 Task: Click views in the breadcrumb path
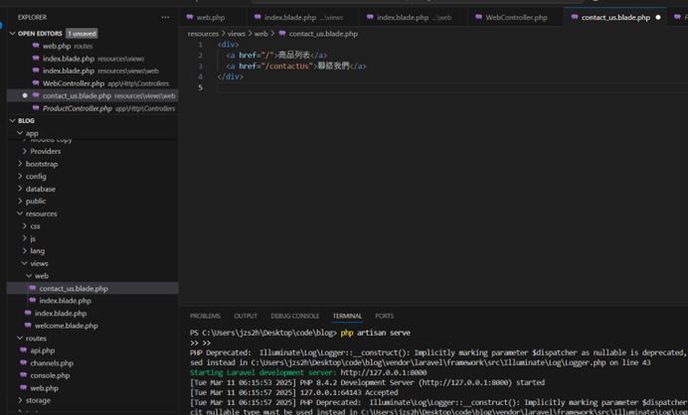236,34
